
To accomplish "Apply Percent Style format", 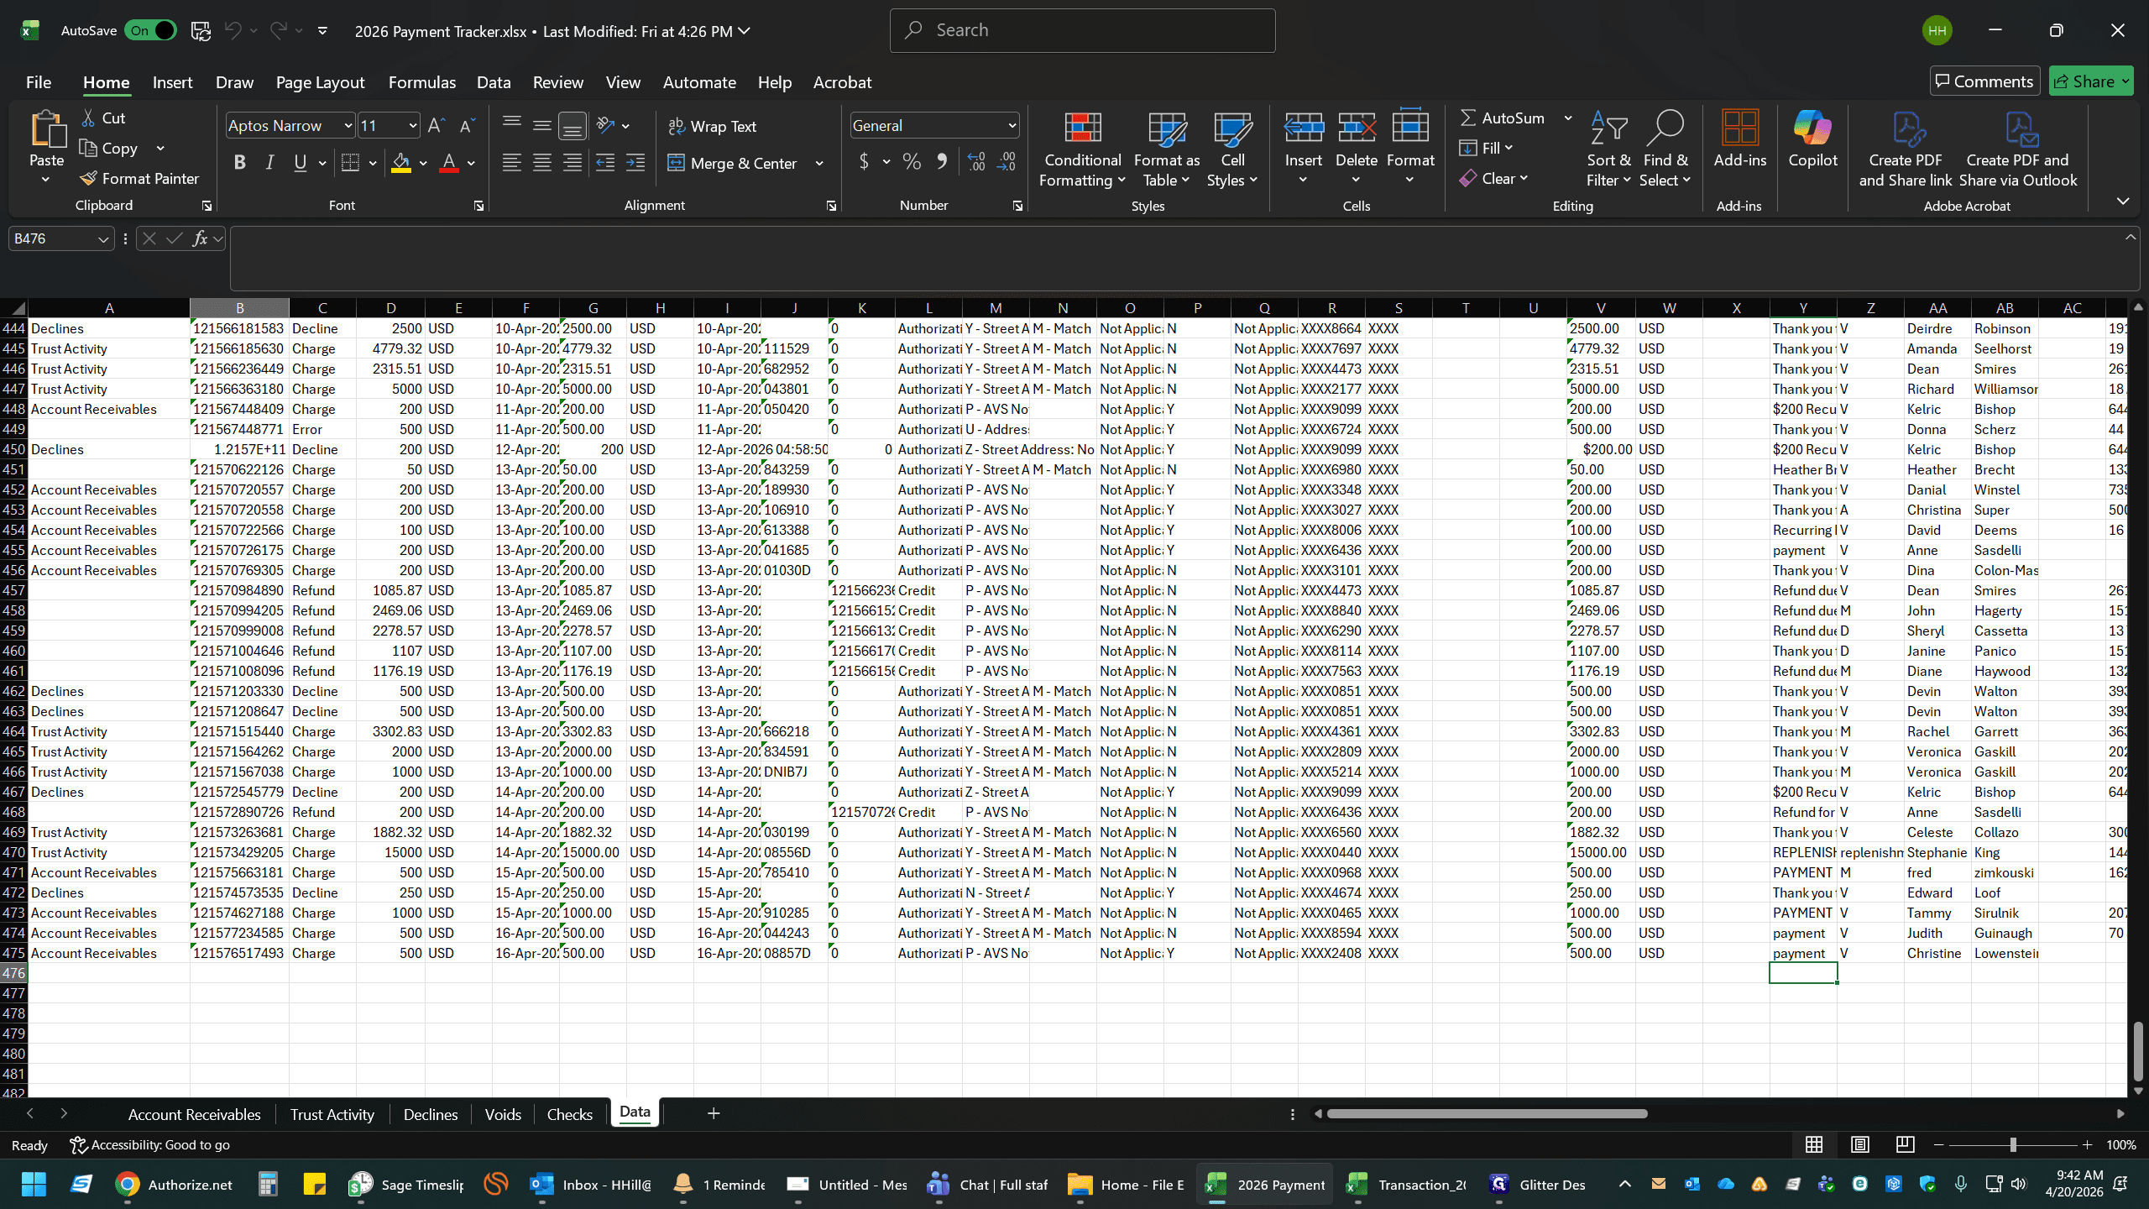I will 912,162.
